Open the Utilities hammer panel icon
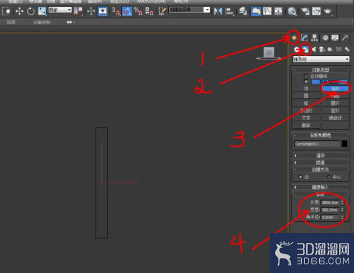Image resolution: width=354 pixels, height=273 pixels. (x=345, y=38)
